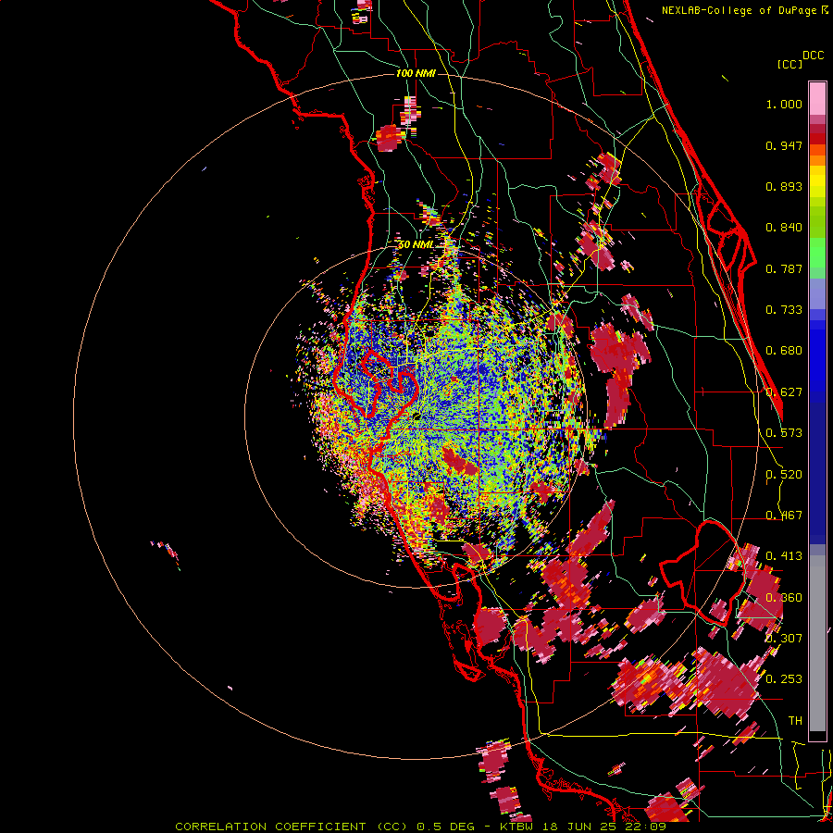Select the 0.253 legend value
Screen dimensions: 833x833
[784, 679]
